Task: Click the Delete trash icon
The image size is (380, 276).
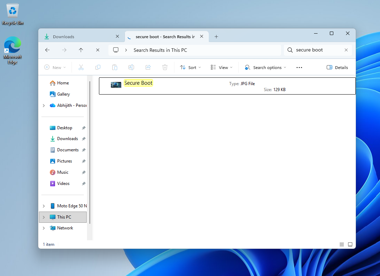Action: point(165,67)
